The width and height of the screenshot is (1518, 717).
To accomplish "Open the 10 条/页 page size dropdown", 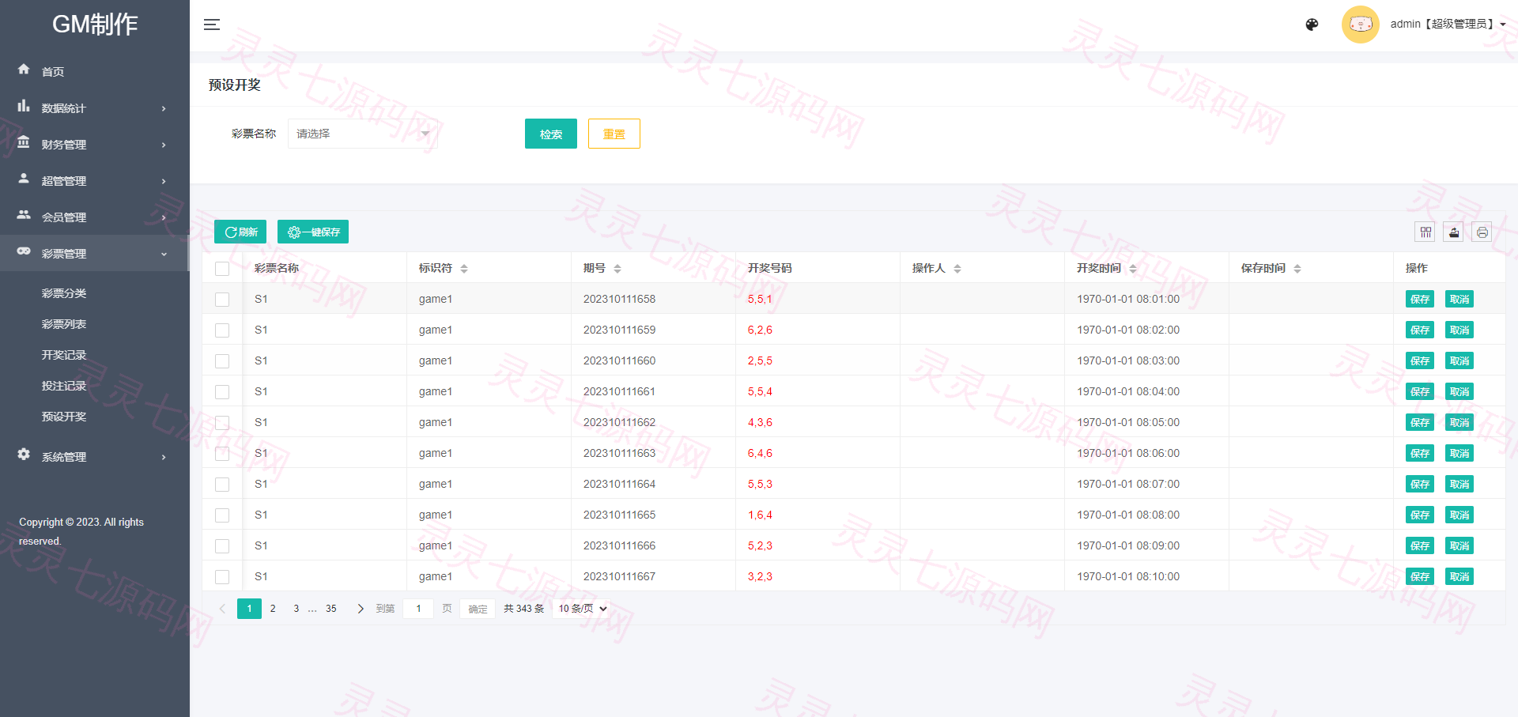I will click(x=583, y=609).
